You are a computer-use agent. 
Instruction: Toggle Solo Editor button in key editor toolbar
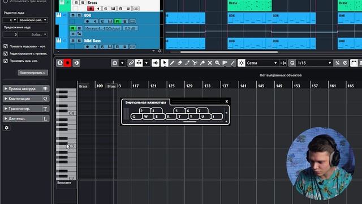60,63
